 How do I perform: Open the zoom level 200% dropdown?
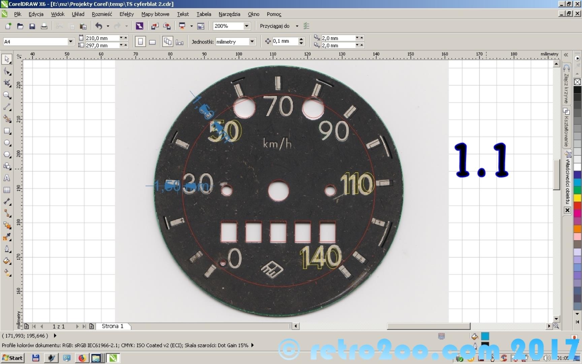click(247, 26)
